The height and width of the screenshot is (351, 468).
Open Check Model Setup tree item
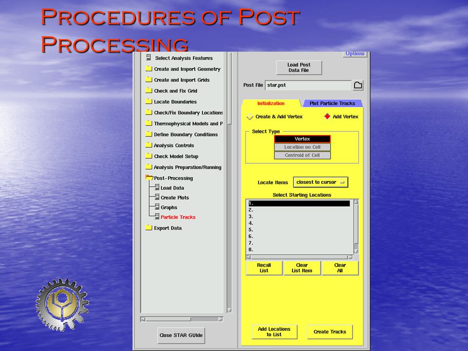click(176, 156)
